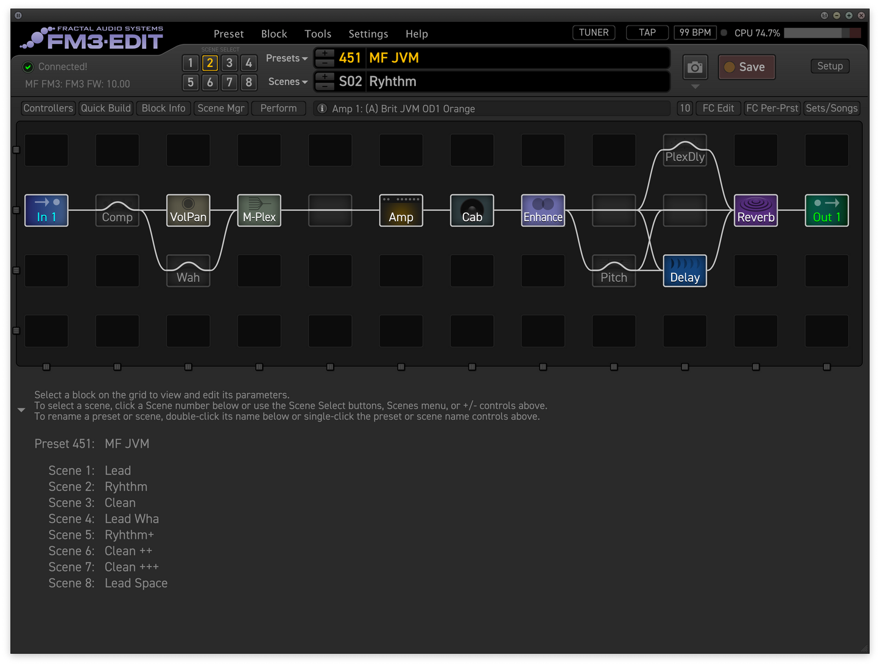Select the VolPan block
Screen dimensions: 880x666
coord(188,210)
